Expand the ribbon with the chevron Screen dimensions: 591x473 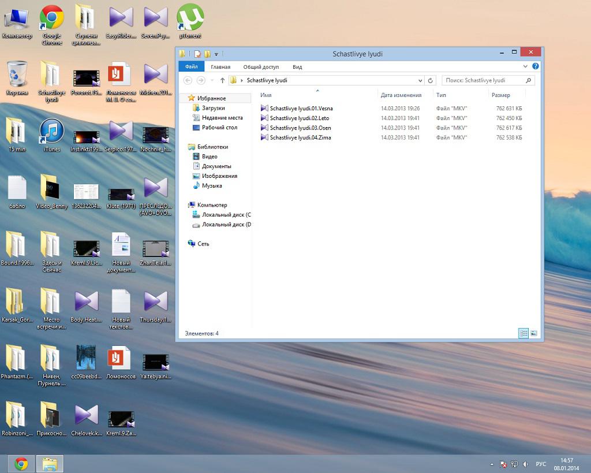[x=526, y=66]
